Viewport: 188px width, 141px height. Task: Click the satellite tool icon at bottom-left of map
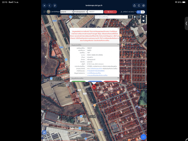coord(44,132)
